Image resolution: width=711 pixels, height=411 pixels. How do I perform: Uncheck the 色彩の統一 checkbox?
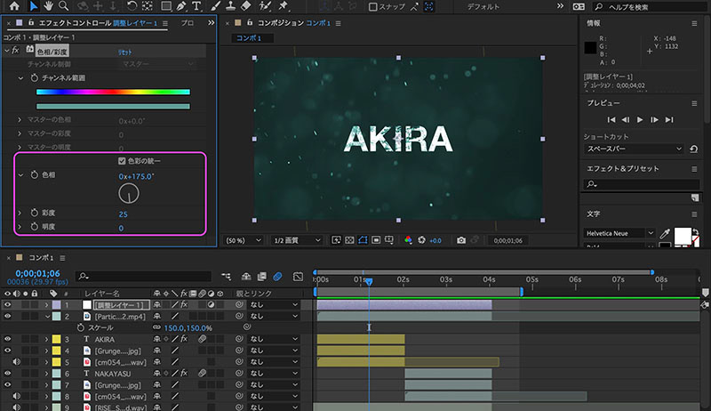click(122, 161)
